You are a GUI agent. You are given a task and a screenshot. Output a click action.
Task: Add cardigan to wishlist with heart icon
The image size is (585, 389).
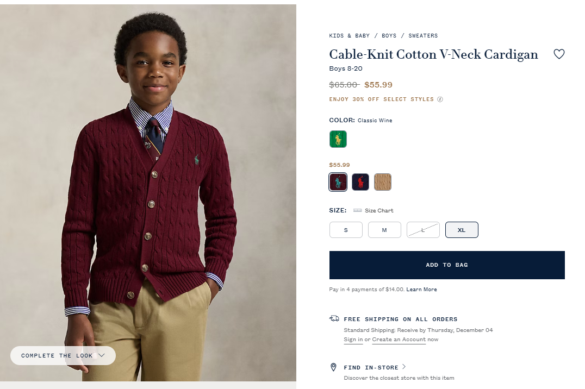(x=559, y=54)
